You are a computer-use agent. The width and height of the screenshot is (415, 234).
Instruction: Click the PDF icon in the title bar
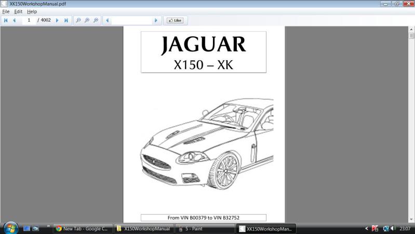click(x=4, y=4)
